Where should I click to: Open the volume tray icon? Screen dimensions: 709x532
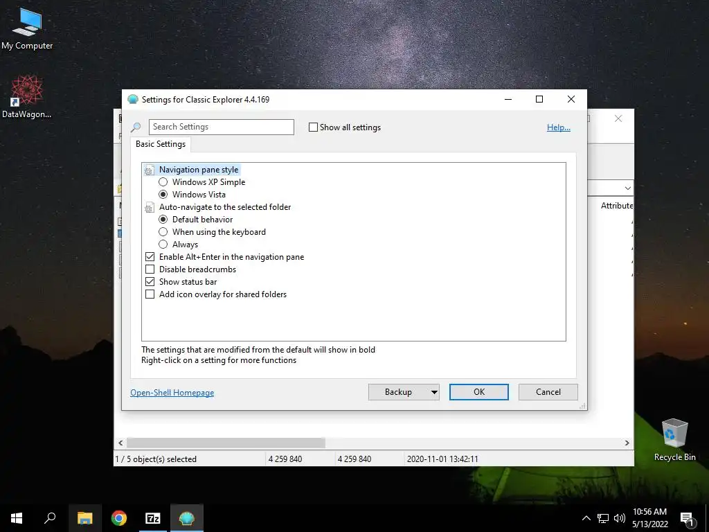[620, 518]
